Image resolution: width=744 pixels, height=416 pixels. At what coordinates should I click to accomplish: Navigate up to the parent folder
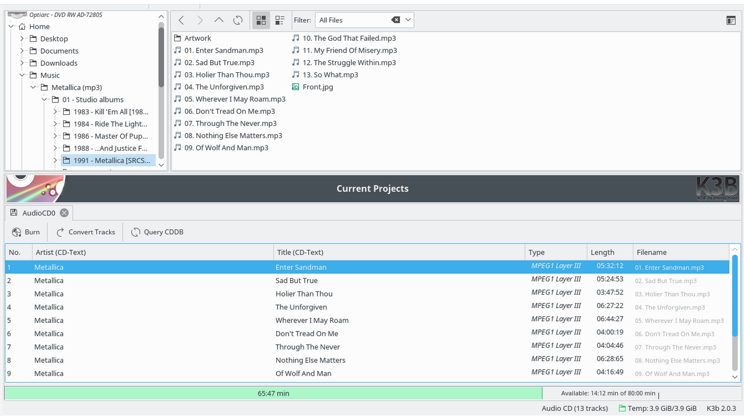click(219, 20)
